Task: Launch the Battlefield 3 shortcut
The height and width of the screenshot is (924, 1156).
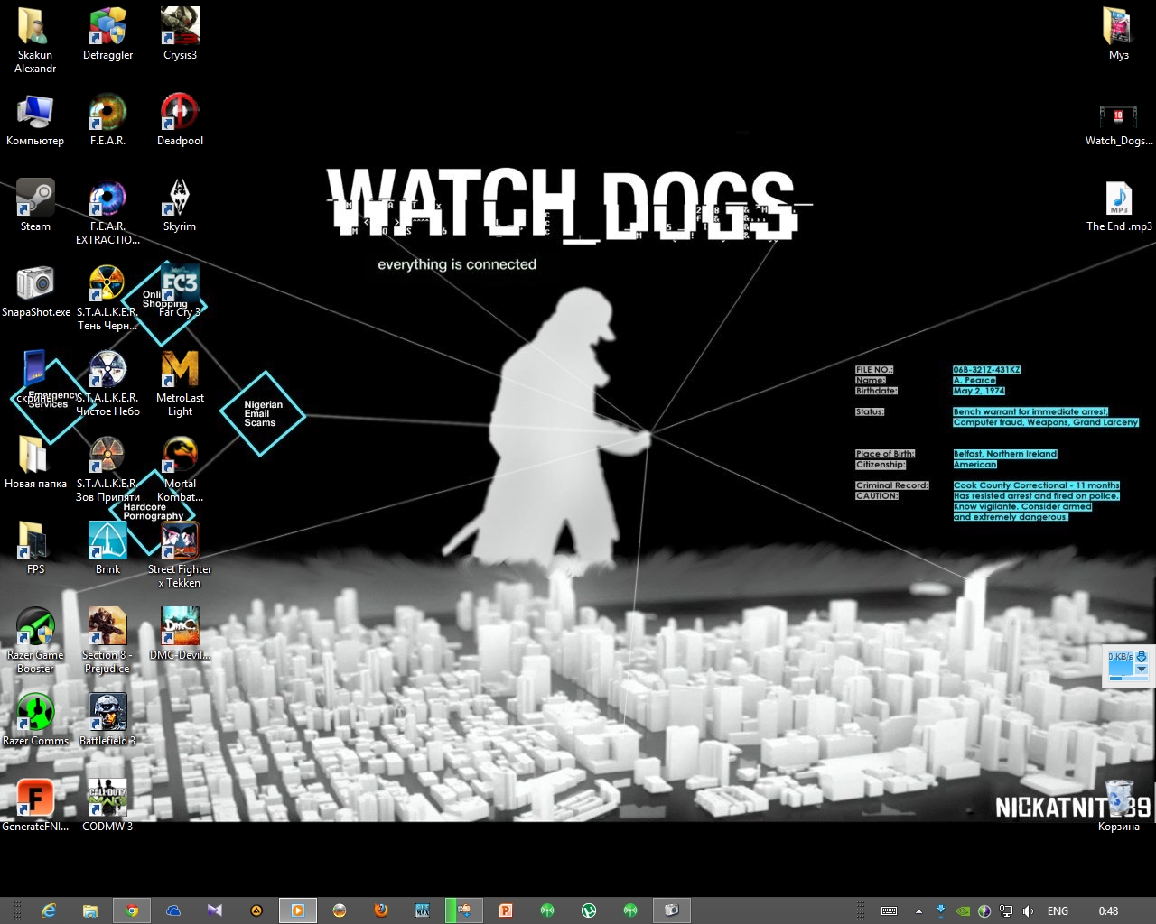Action: pyautogui.click(x=107, y=720)
